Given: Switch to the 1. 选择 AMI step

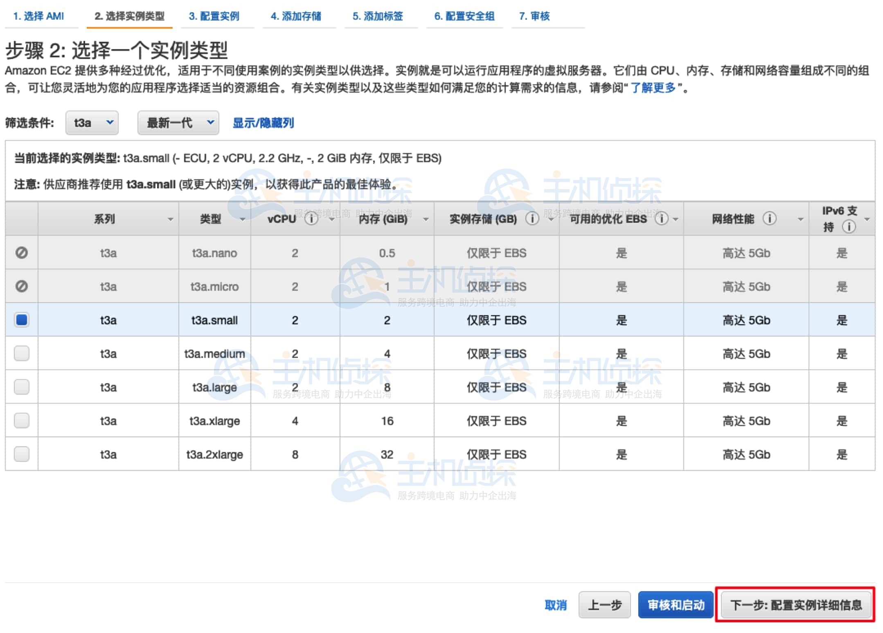Looking at the screenshot, I should pyautogui.click(x=39, y=16).
